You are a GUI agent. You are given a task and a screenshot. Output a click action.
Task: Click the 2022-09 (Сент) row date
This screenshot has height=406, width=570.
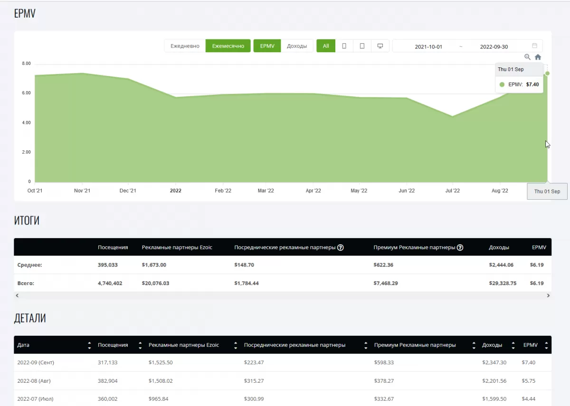coord(36,362)
